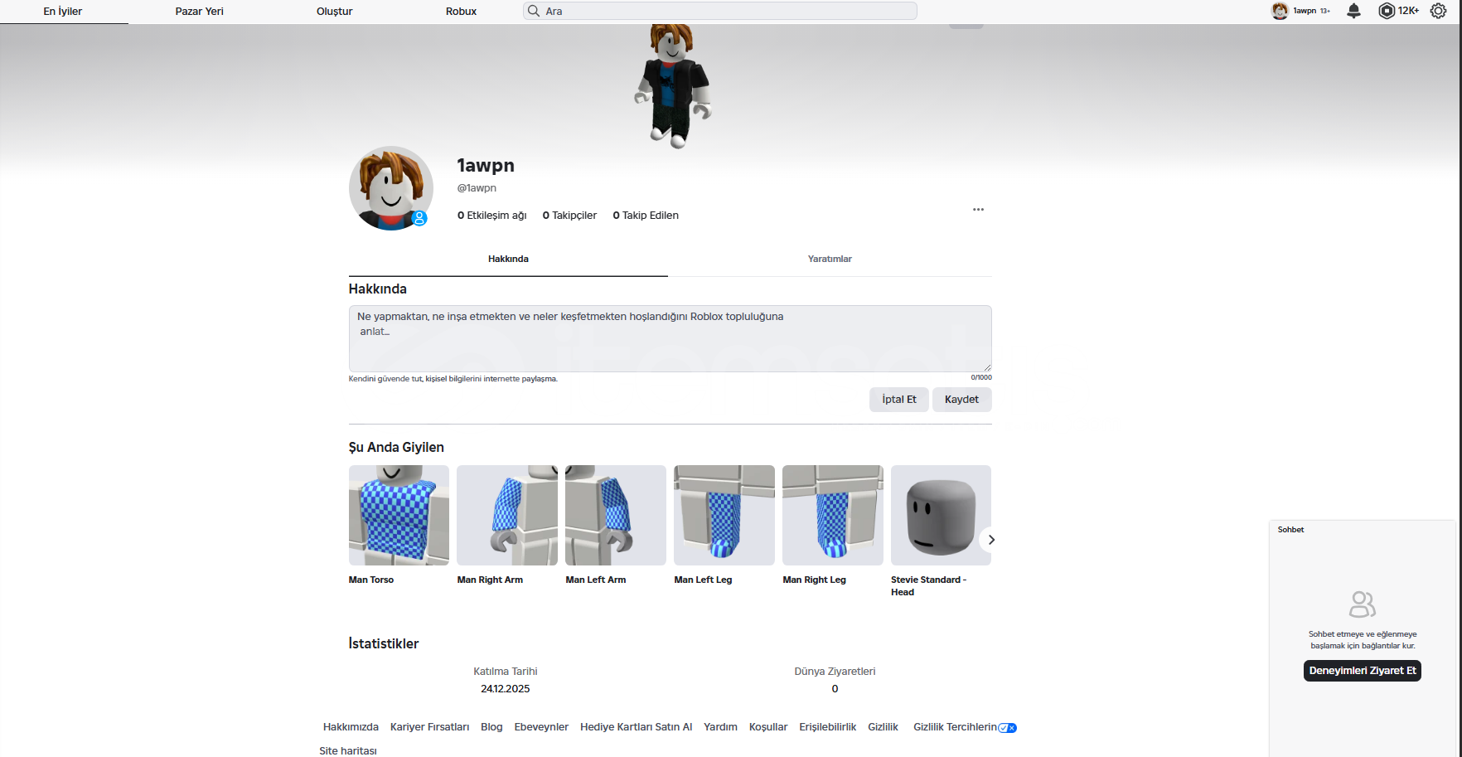
Task: Go to Pazar Yeri
Action: click(200, 12)
